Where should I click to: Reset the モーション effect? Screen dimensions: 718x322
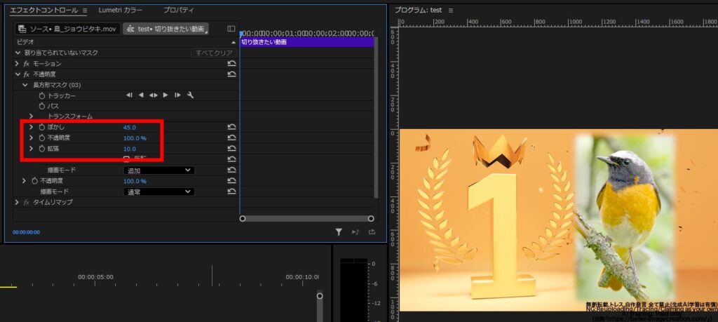[x=231, y=64]
